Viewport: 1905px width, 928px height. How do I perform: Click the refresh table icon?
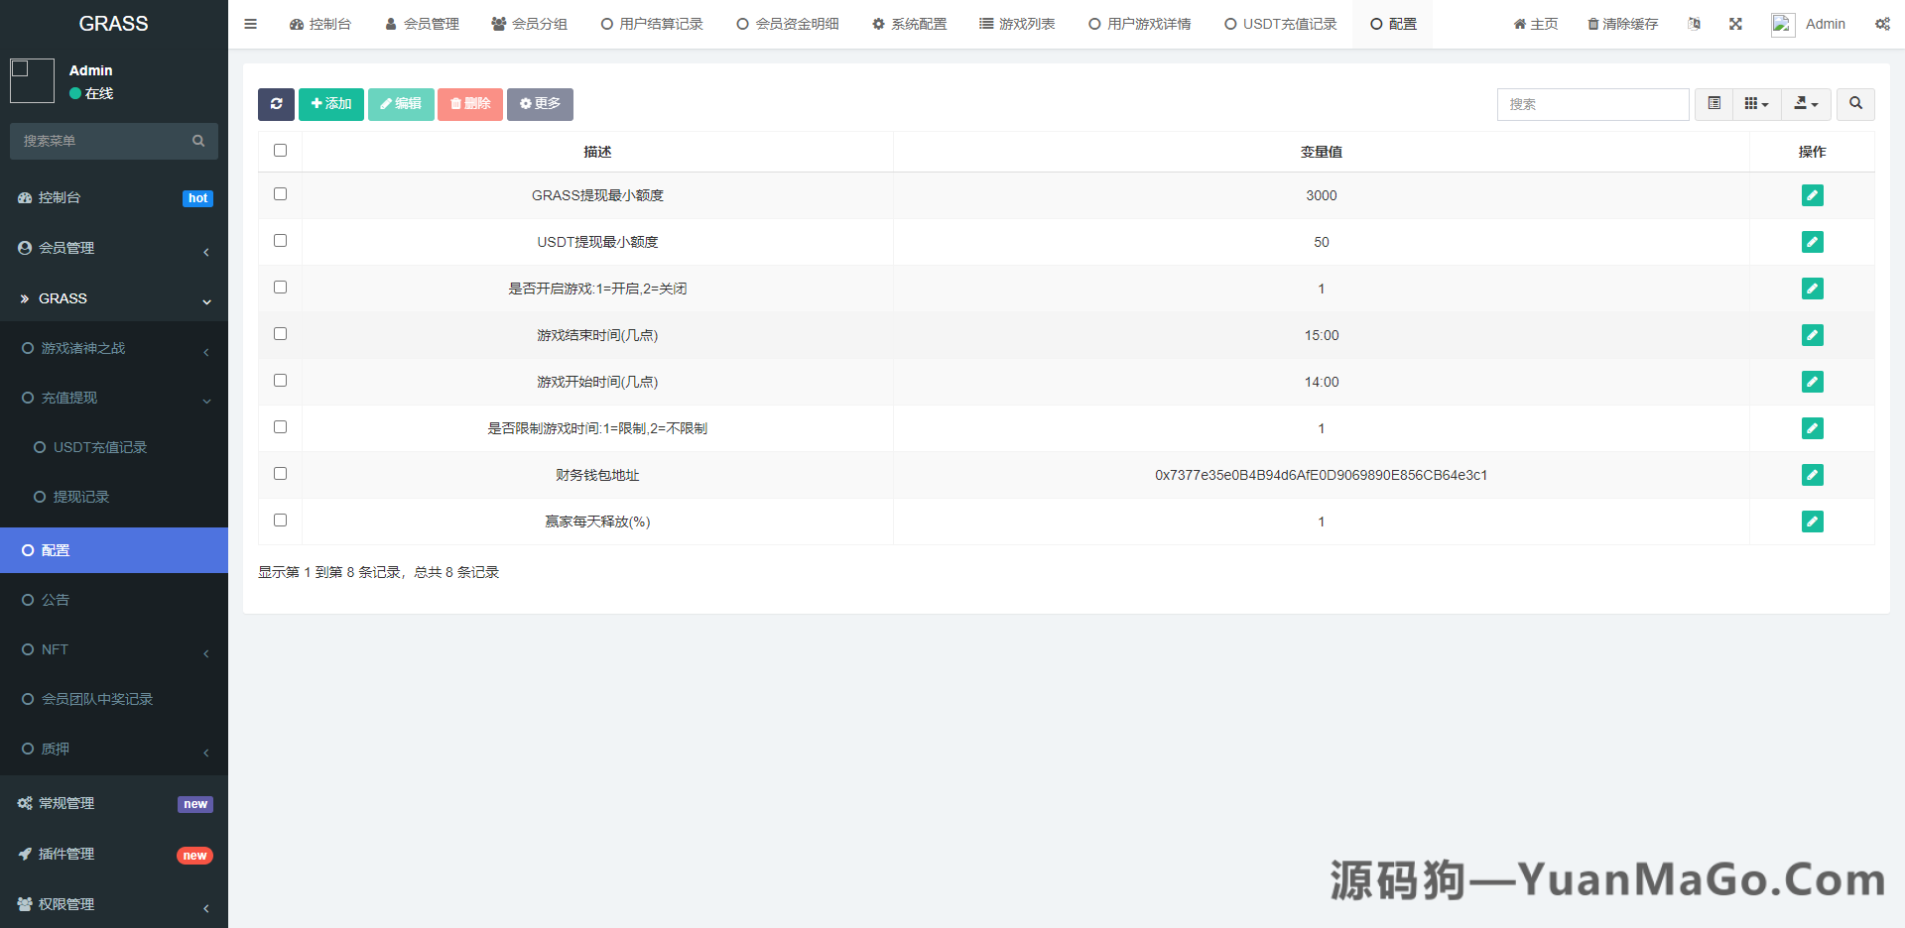point(276,104)
